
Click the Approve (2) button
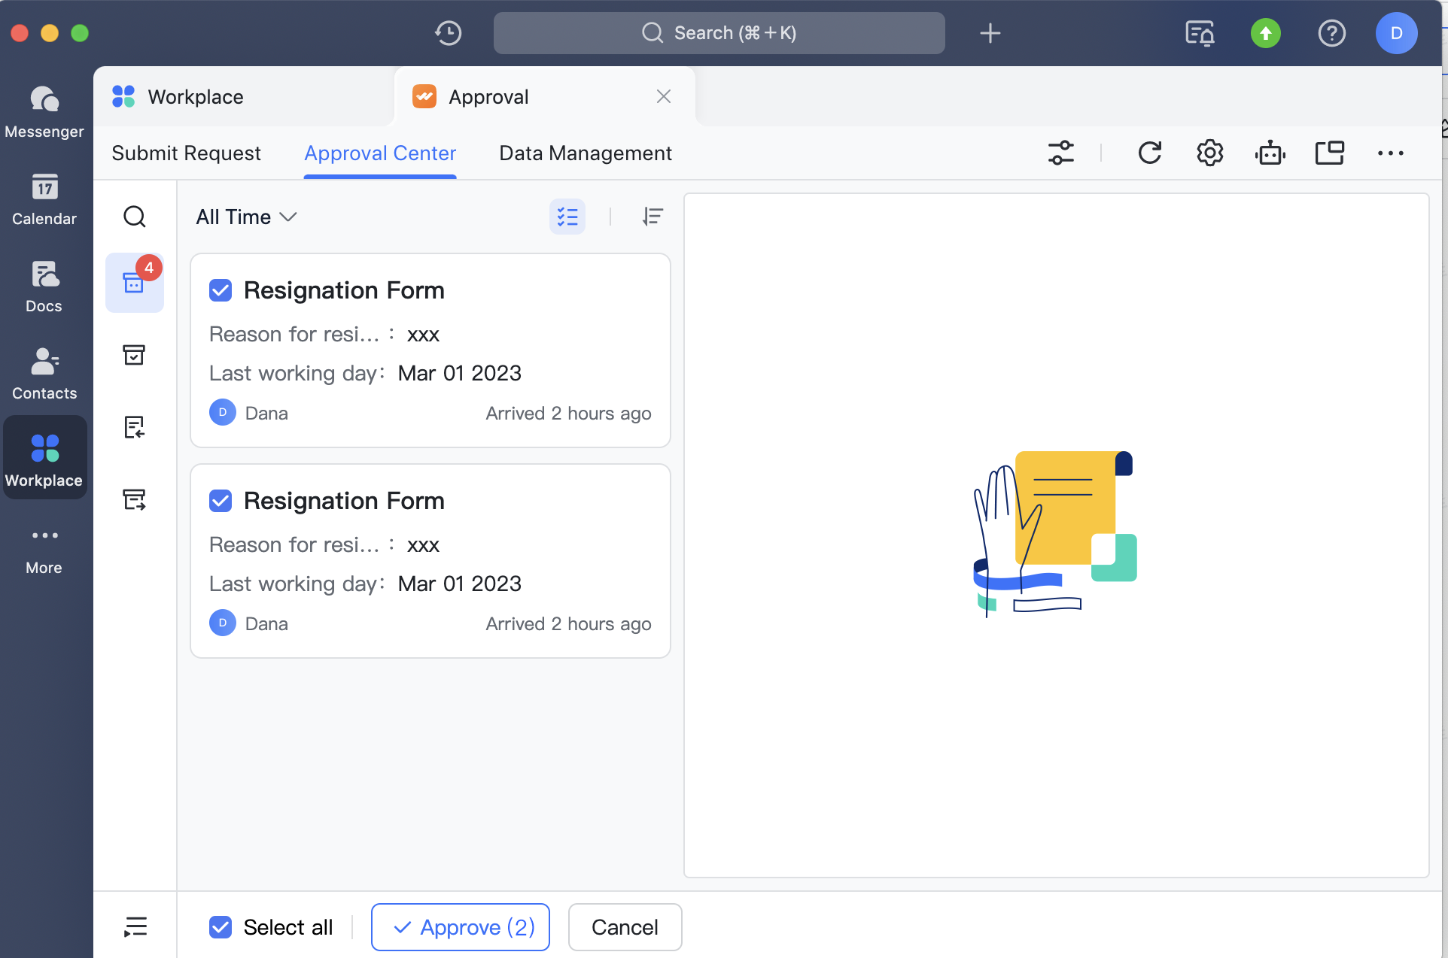click(x=461, y=927)
